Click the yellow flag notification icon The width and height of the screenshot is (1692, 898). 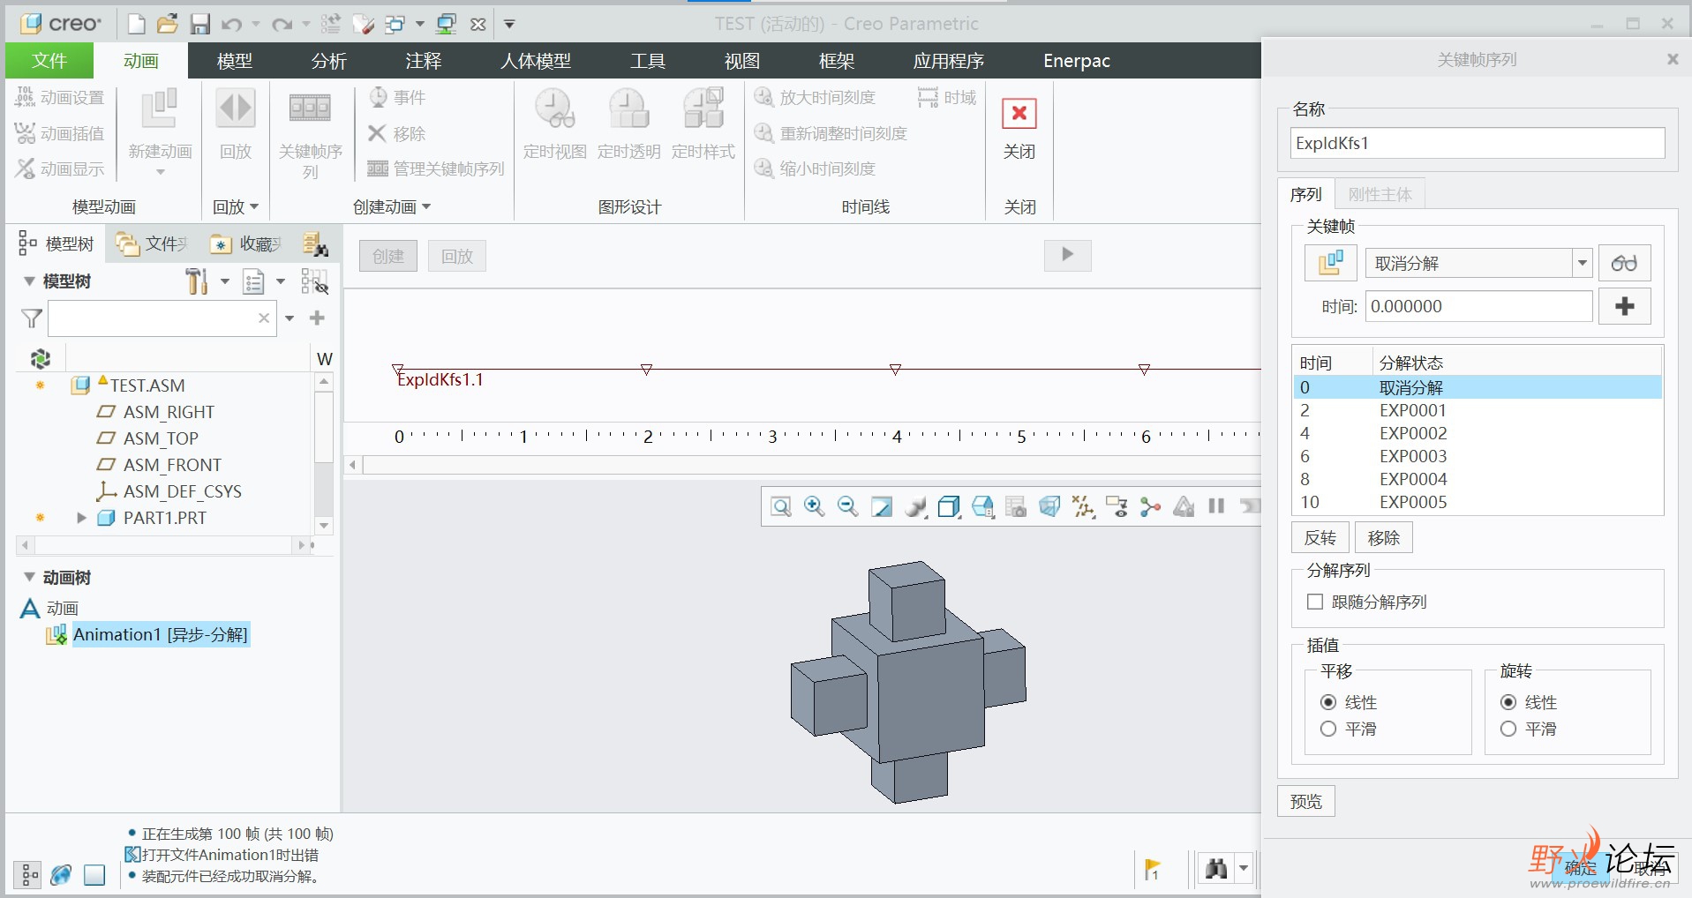pyautogui.click(x=1152, y=869)
